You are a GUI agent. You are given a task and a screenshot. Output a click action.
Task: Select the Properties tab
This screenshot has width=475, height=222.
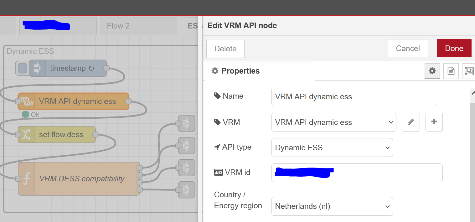(260, 71)
